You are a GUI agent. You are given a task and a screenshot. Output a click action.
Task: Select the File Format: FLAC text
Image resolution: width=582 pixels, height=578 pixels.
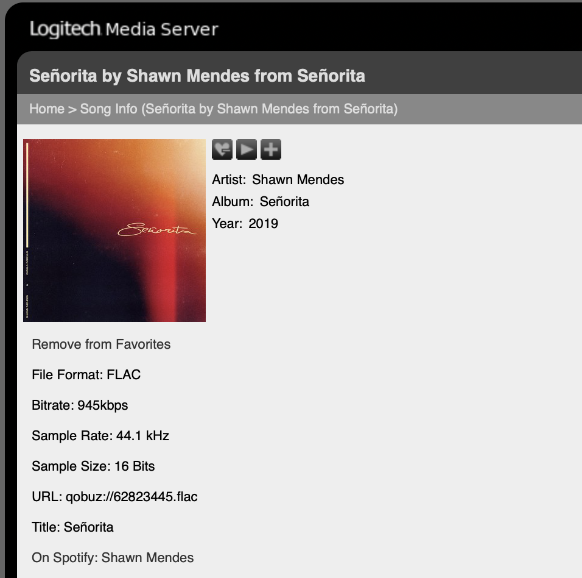(x=86, y=375)
